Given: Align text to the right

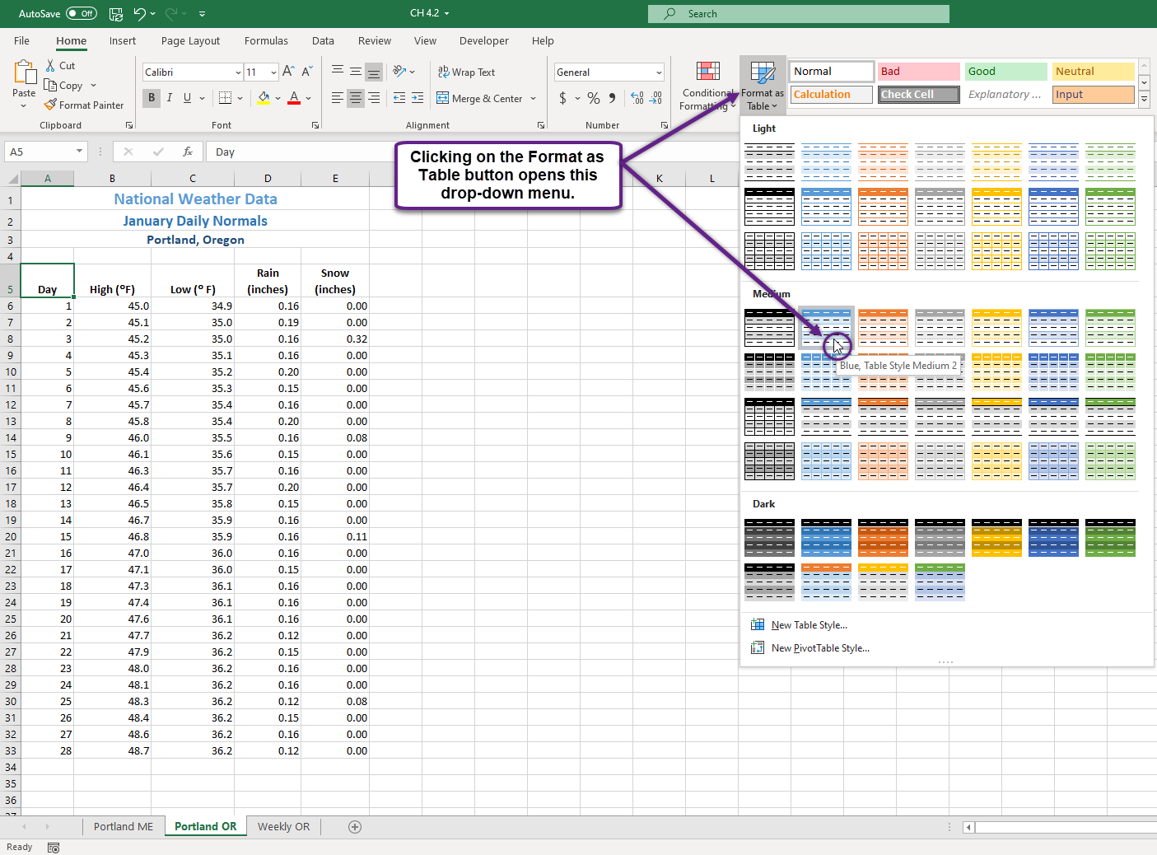Looking at the screenshot, I should coord(374,98).
